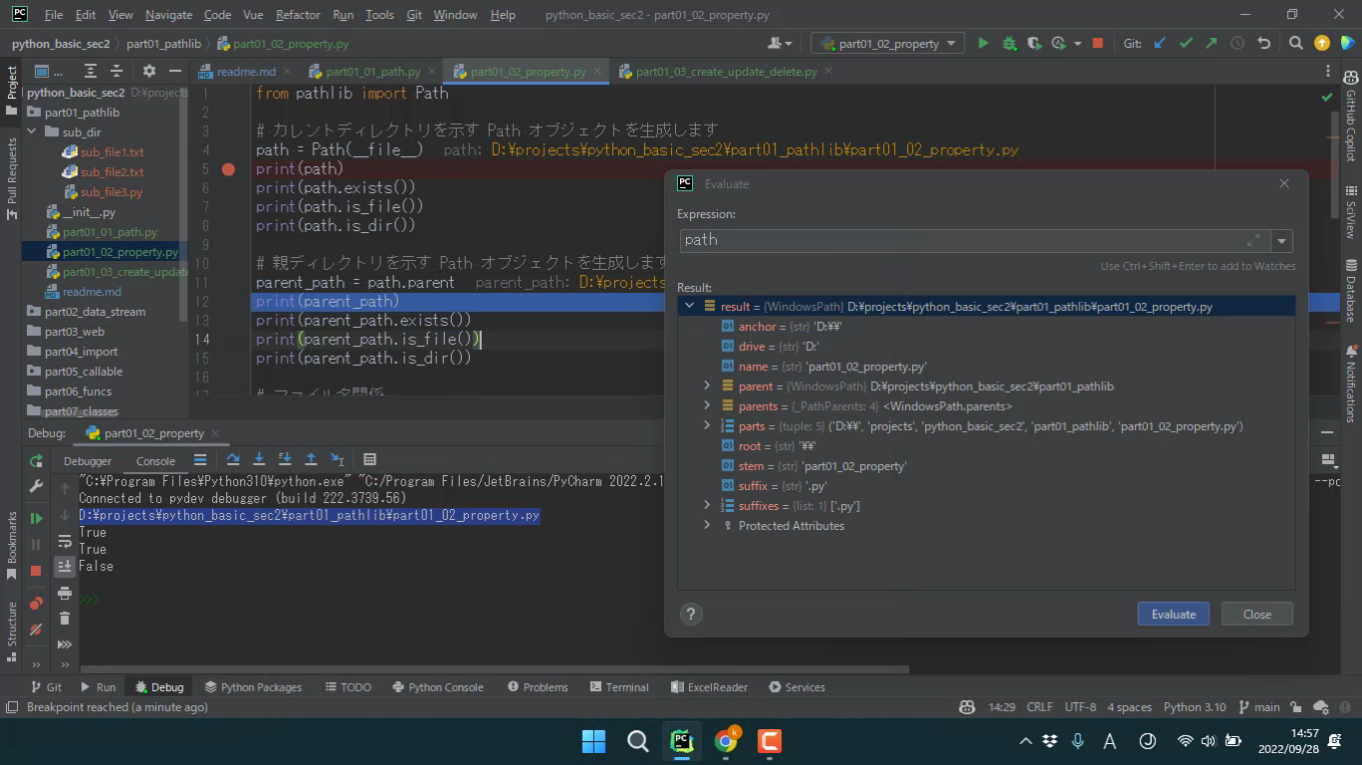Expand the parent WindowsPath node
Screen dimensions: 1362x765
[707, 386]
